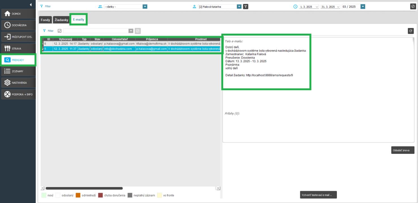The height and width of the screenshot is (203, 418).
Task: Click the odmietnutý orange legend swatch
Action: 78,195
